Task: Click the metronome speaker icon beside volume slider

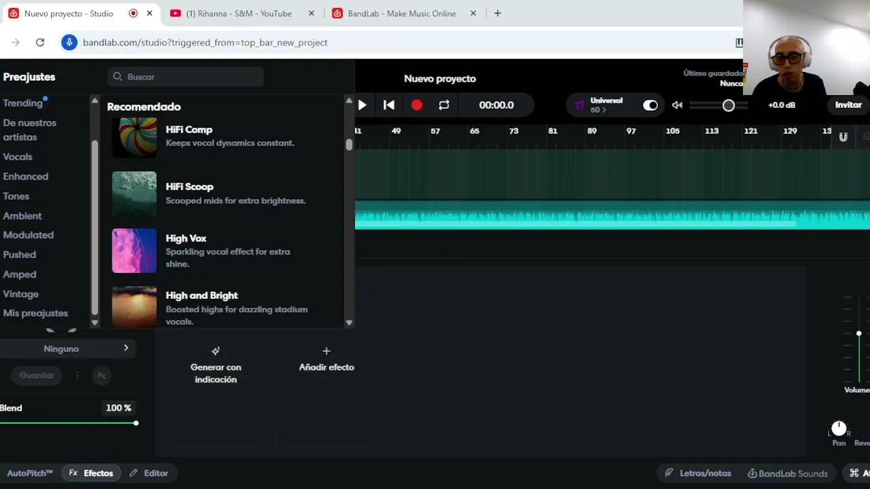Action: pos(677,105)
